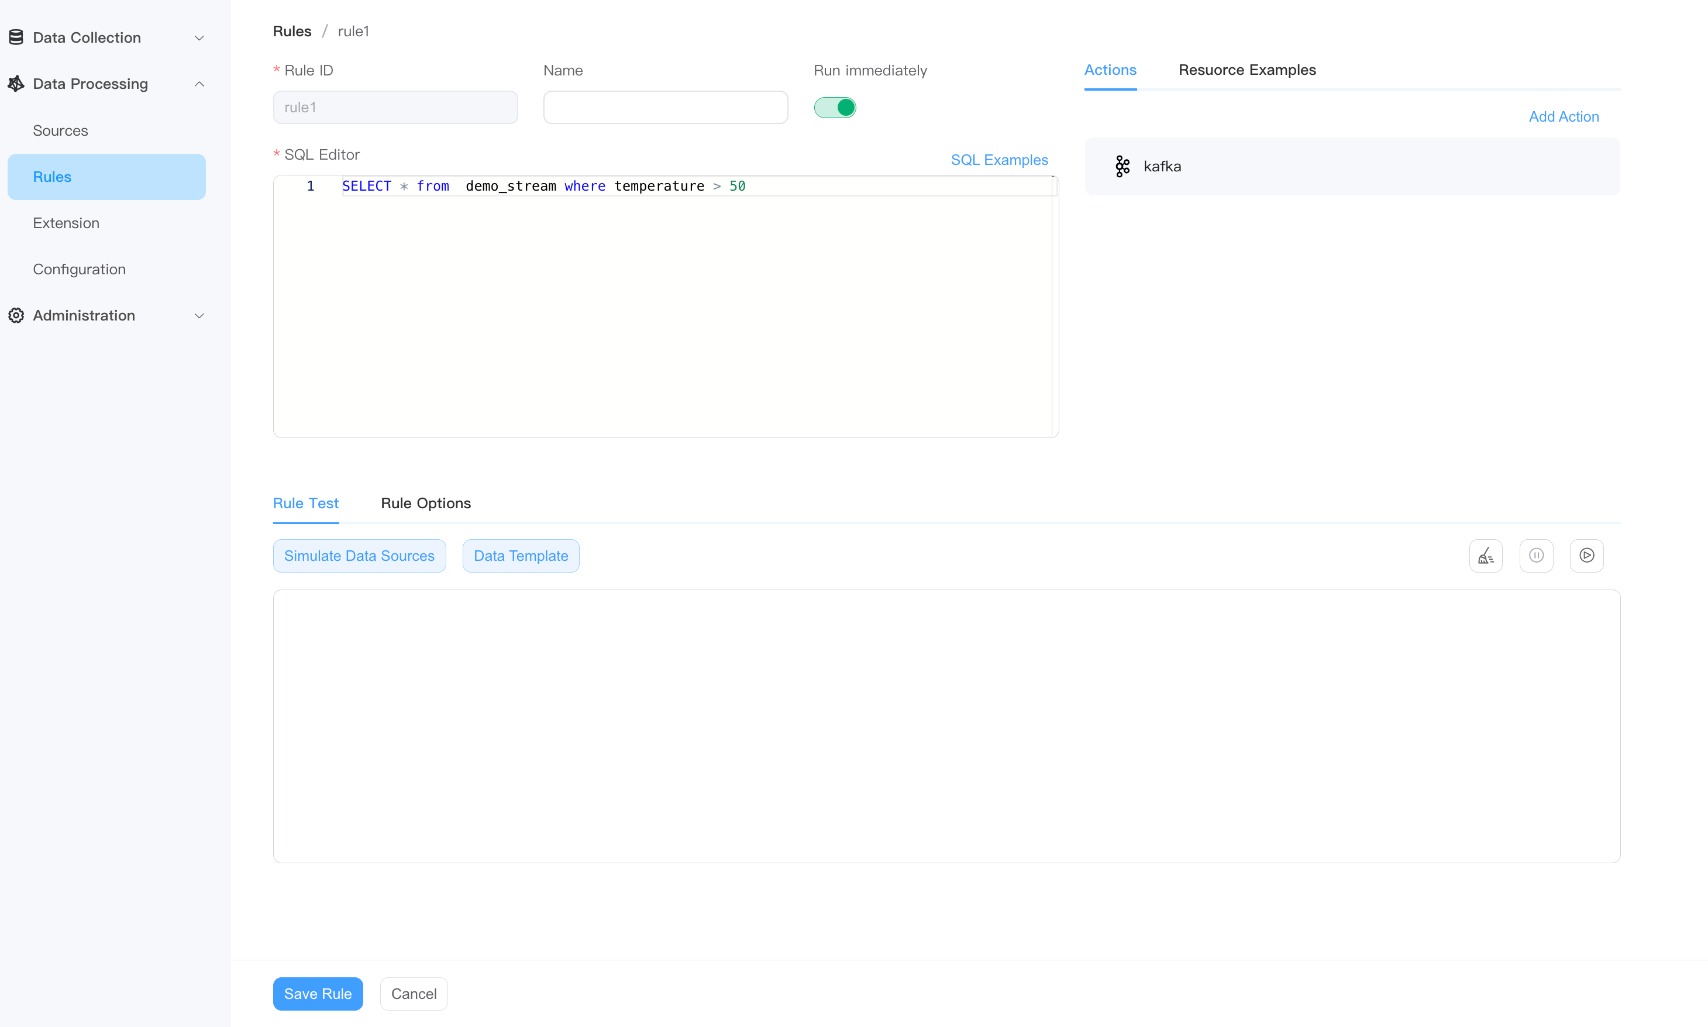Expand the Data Collection menu chevron
This screenshot has height=1027, width=1708.
(x=199, y=38)
